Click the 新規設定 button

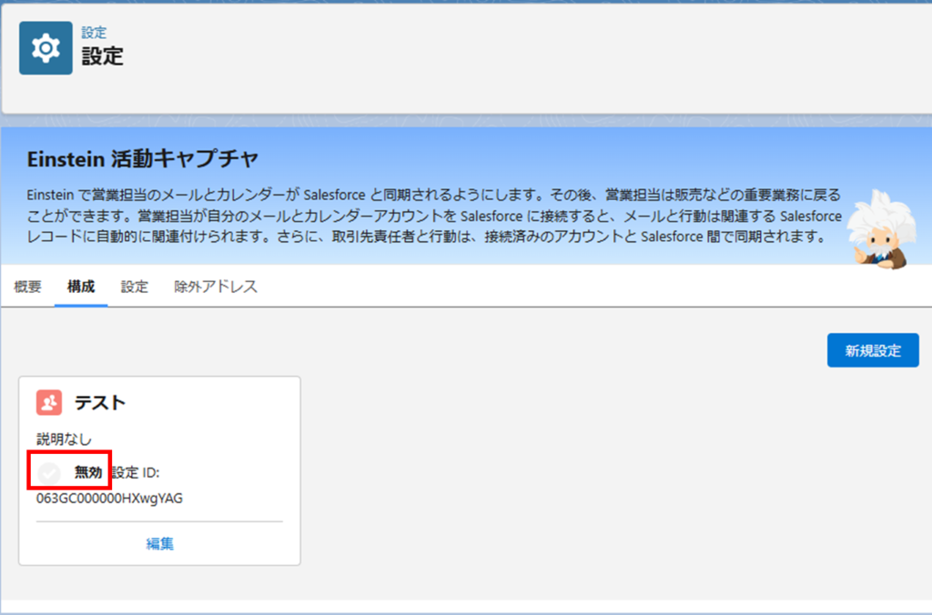(873, 350)
